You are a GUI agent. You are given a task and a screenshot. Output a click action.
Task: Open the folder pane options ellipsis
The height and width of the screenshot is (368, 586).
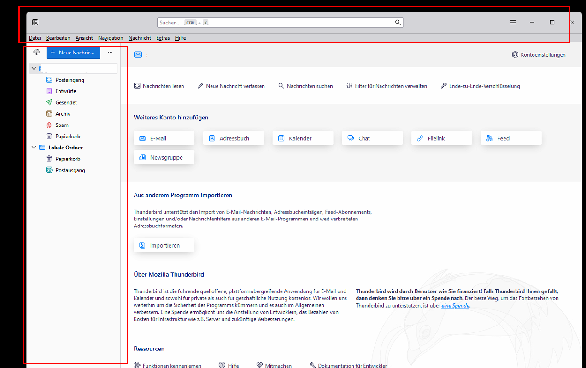(x=110, y=53)
